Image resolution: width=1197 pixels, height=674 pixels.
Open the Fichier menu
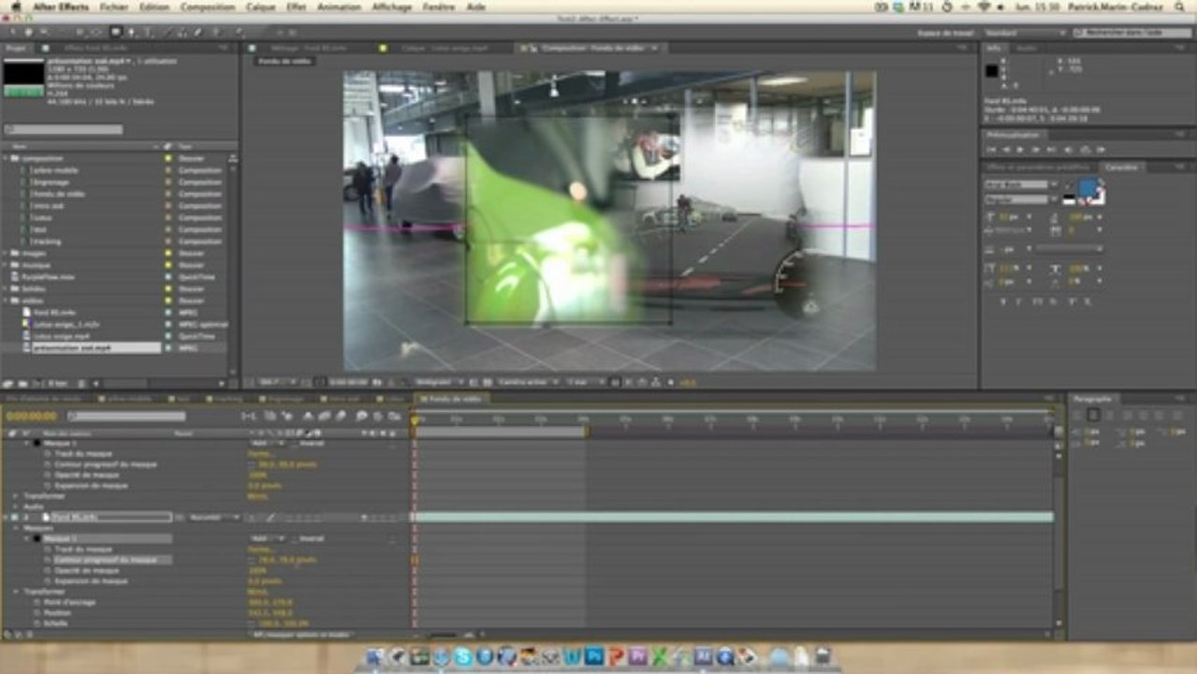click(x=112, y=7)
